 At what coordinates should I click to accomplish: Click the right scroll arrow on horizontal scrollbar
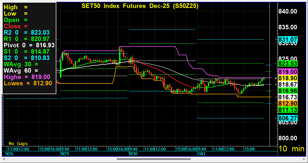pyautogui.click(x=304, y=159)
